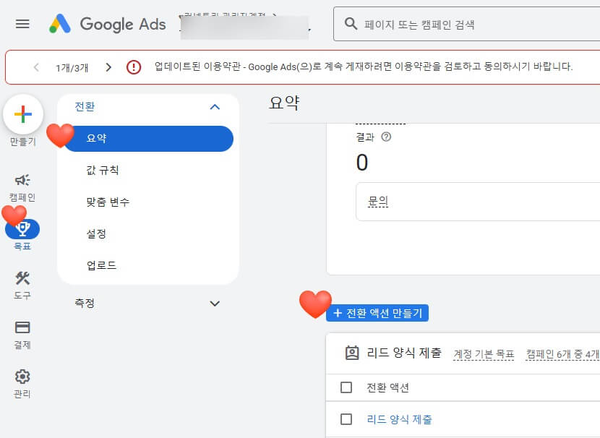Screen dimensions: 600x438
Task: Click the Google Ads logo
Action: pyautogui.click(x=108, y=24)
